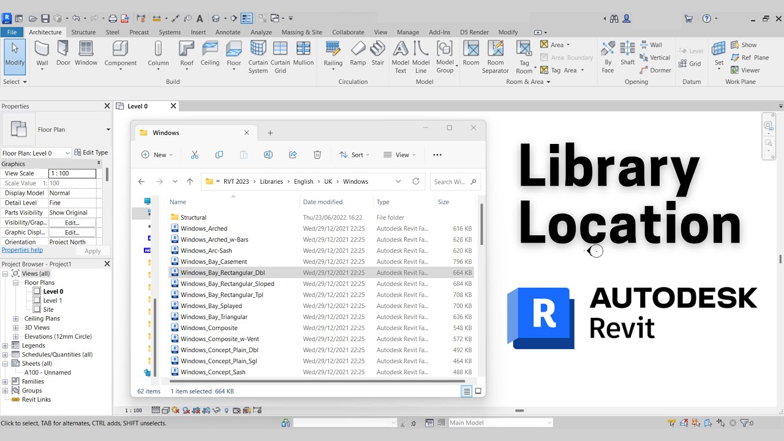The image size is (784, 441).
Task: Go to the Massing & Site tab
Action: 302,32
